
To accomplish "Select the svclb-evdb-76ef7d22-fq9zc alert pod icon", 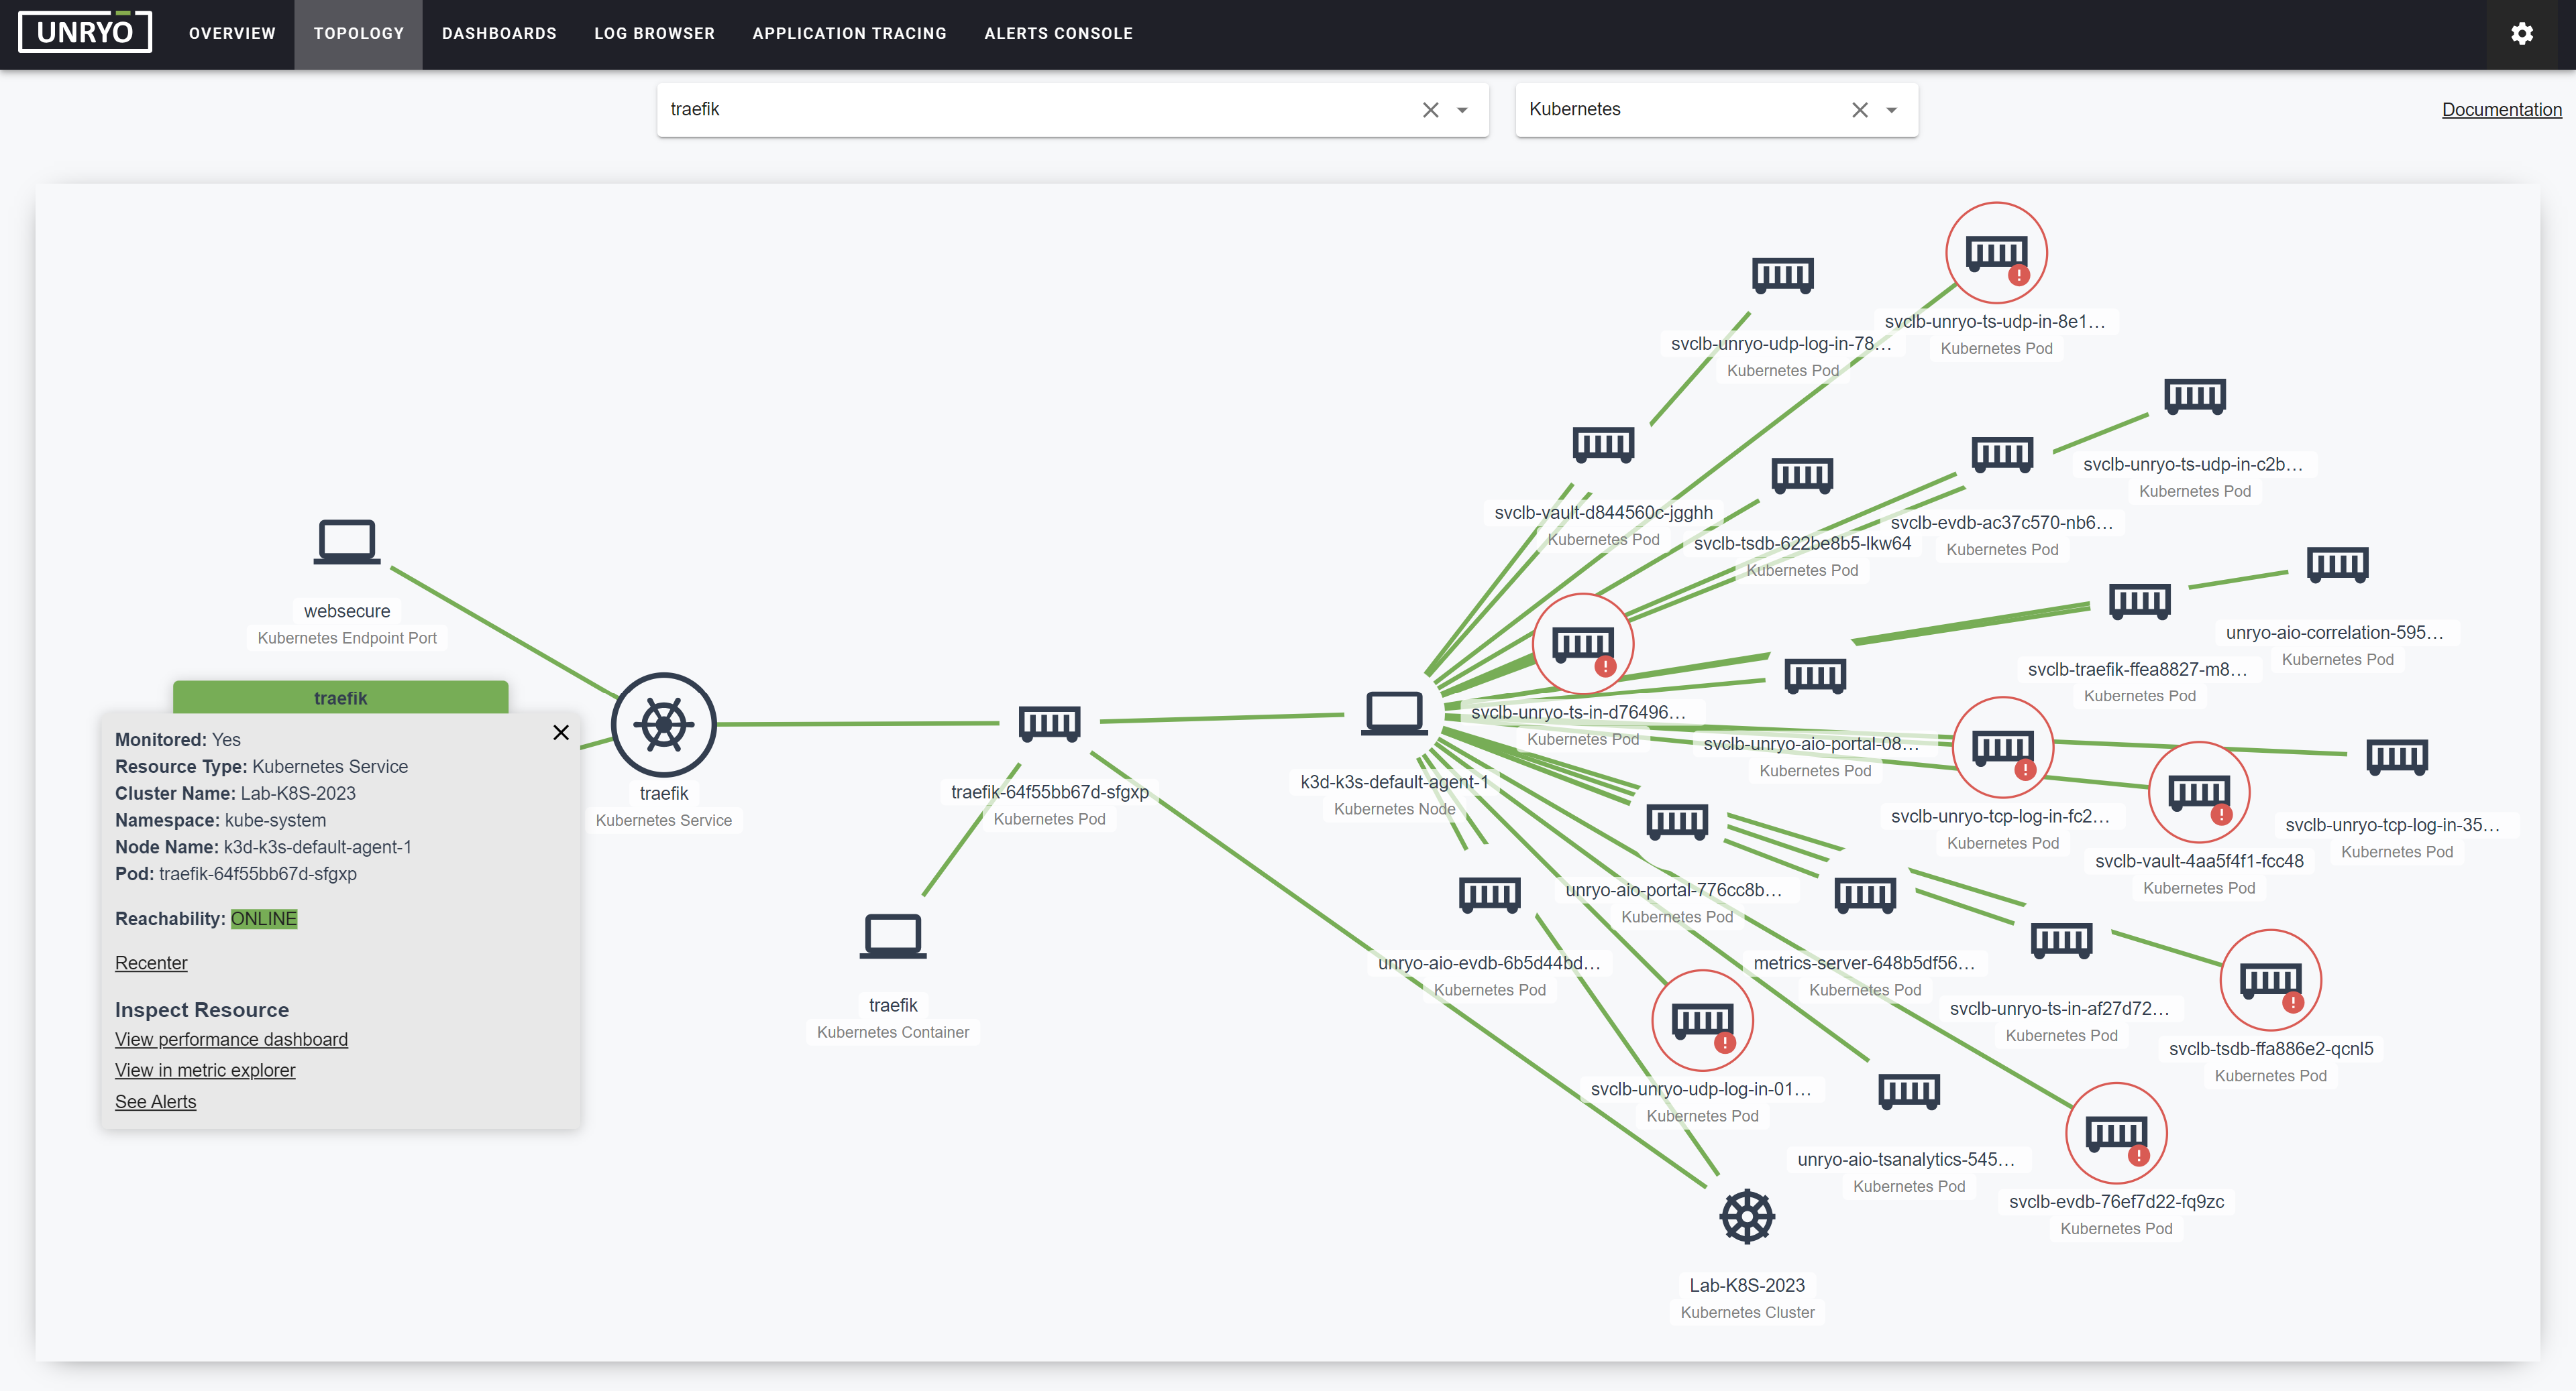I will point(2116,1133).
